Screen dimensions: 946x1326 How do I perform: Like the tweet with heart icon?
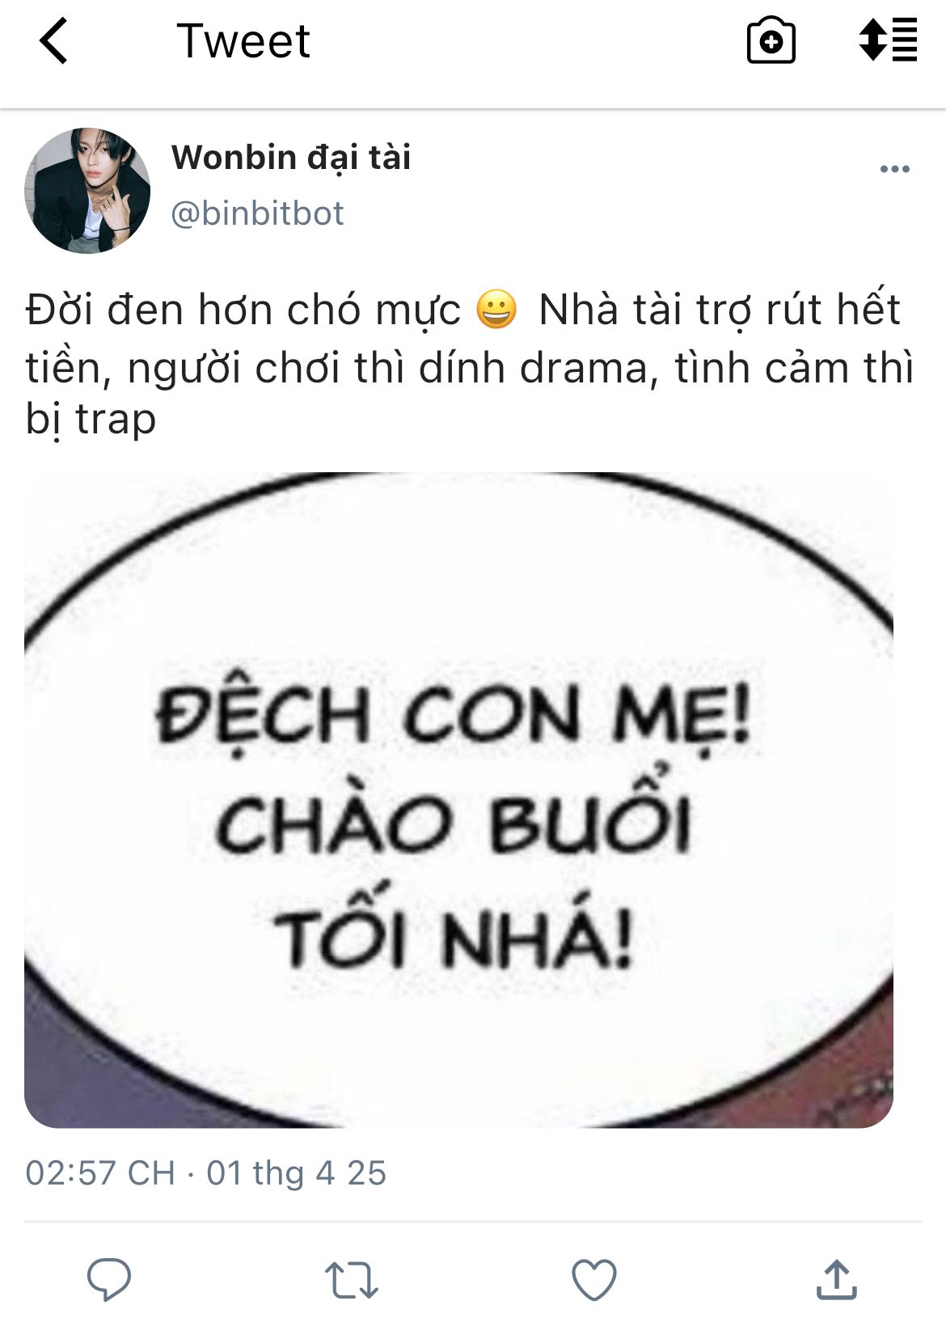click(594, 1280)
